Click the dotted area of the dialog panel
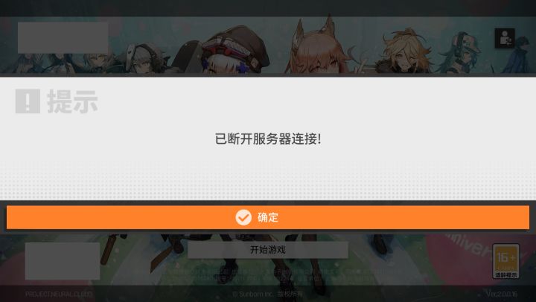This screenshot has width=536, height=302. 268,180
